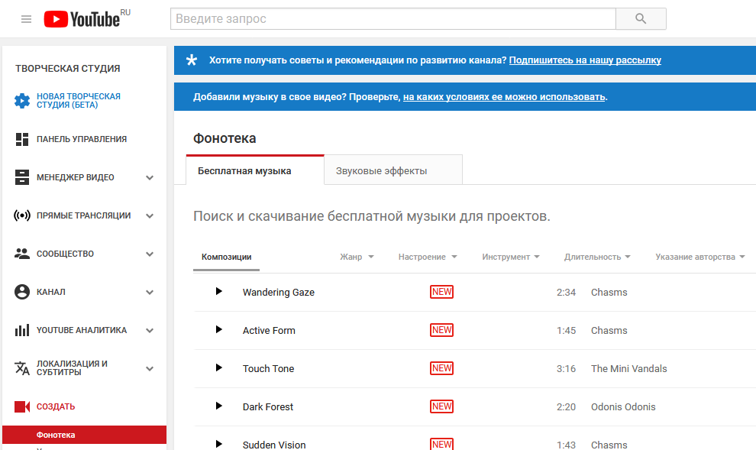Expand the Video Manager section
The image size is (756, 450).
click(150, 177)
